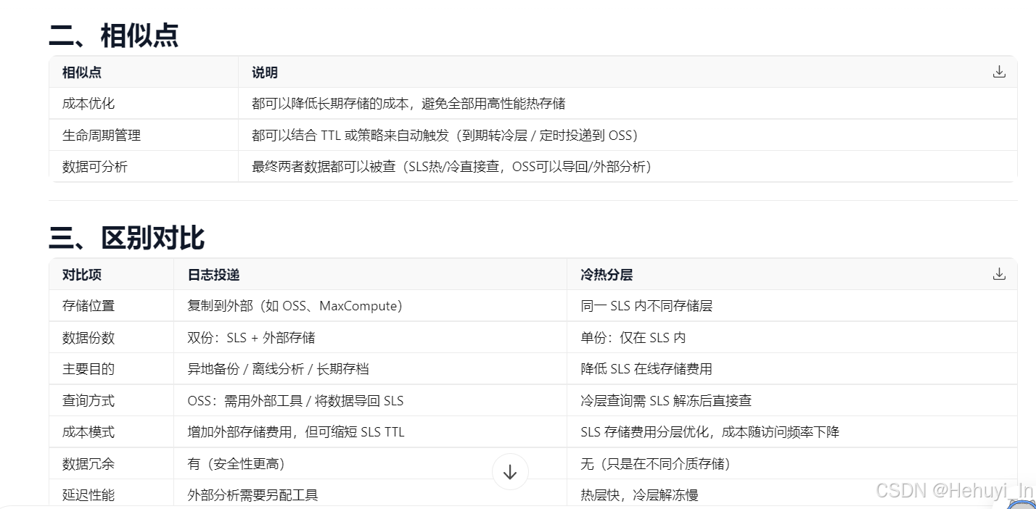Click the 说明 column header
The height and width of the screenshot is (509, 1036).
click(265, 73)
